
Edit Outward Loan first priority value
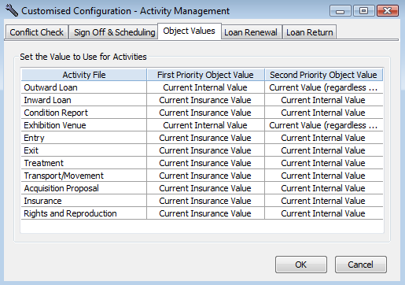[x=205, y=87]
